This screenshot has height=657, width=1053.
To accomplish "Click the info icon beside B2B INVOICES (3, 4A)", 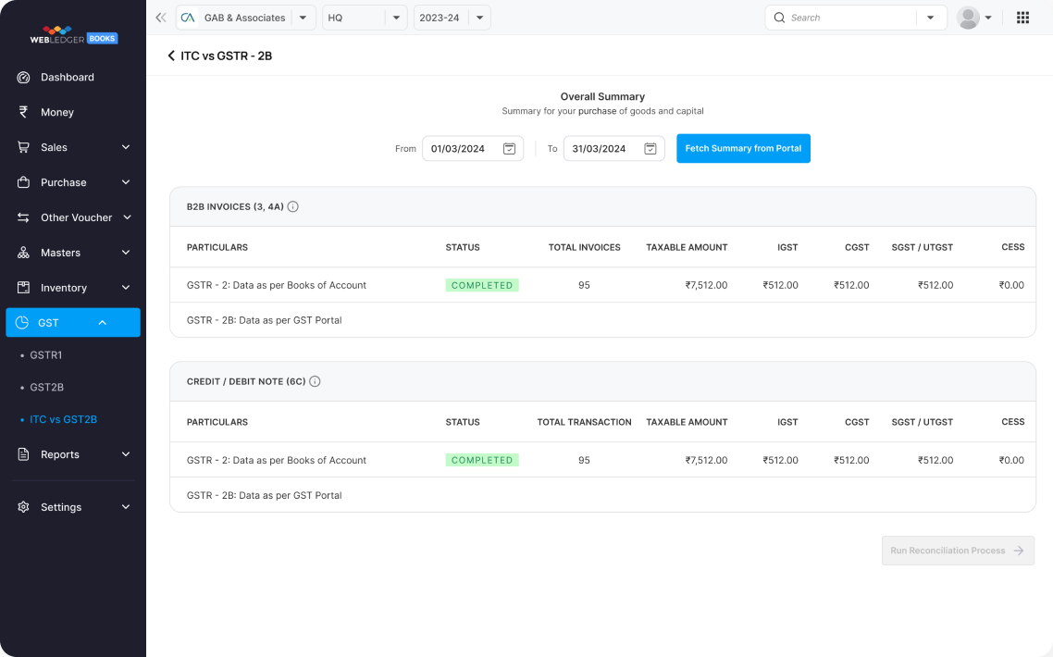I will tap(292, 206).
